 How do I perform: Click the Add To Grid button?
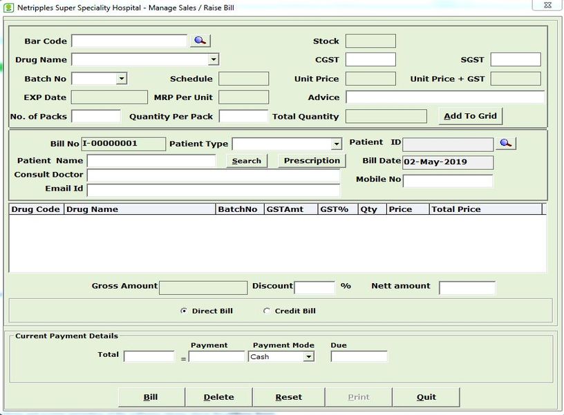tap(470, 116)
